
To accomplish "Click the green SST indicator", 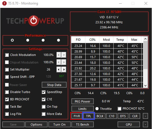I will tap(62, 76).
